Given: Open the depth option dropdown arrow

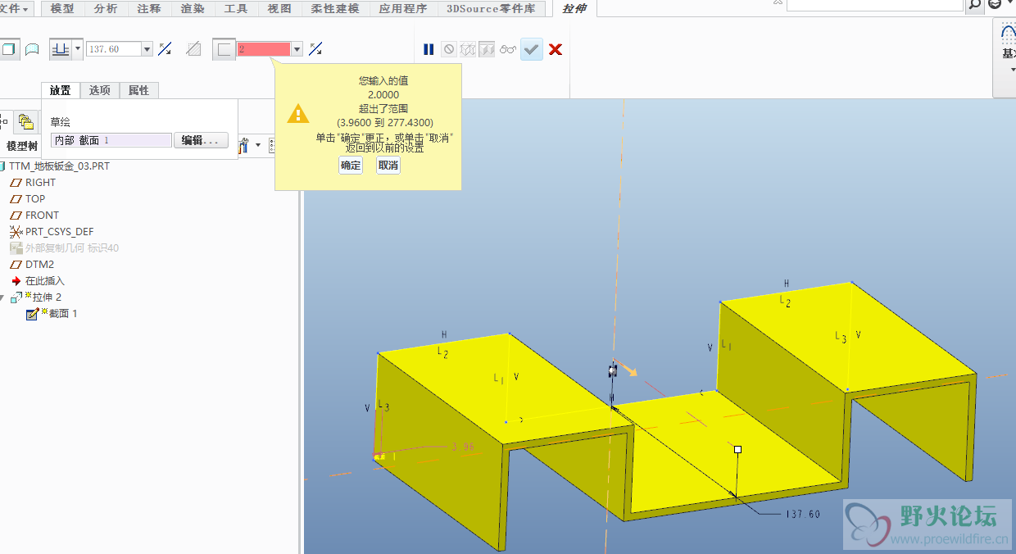Looking at the screenshot, I should (78, 49).
